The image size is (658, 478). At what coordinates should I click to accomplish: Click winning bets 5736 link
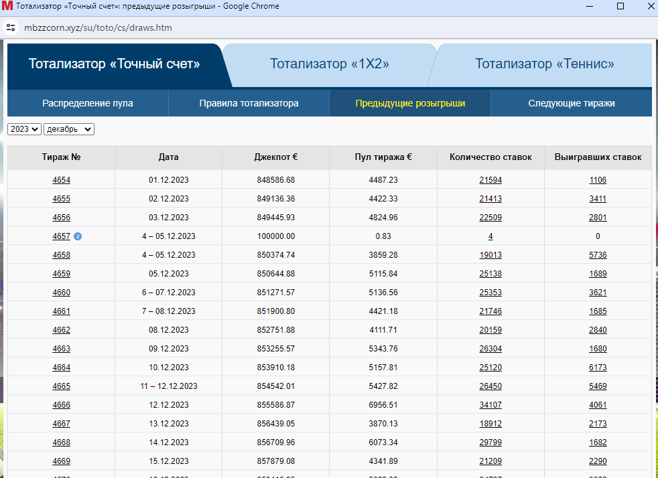pos(598,255)
